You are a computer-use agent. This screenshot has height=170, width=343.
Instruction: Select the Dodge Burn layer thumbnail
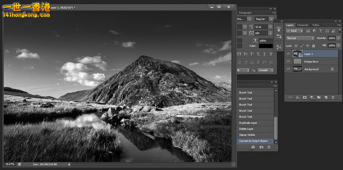(x=297, y=61)
